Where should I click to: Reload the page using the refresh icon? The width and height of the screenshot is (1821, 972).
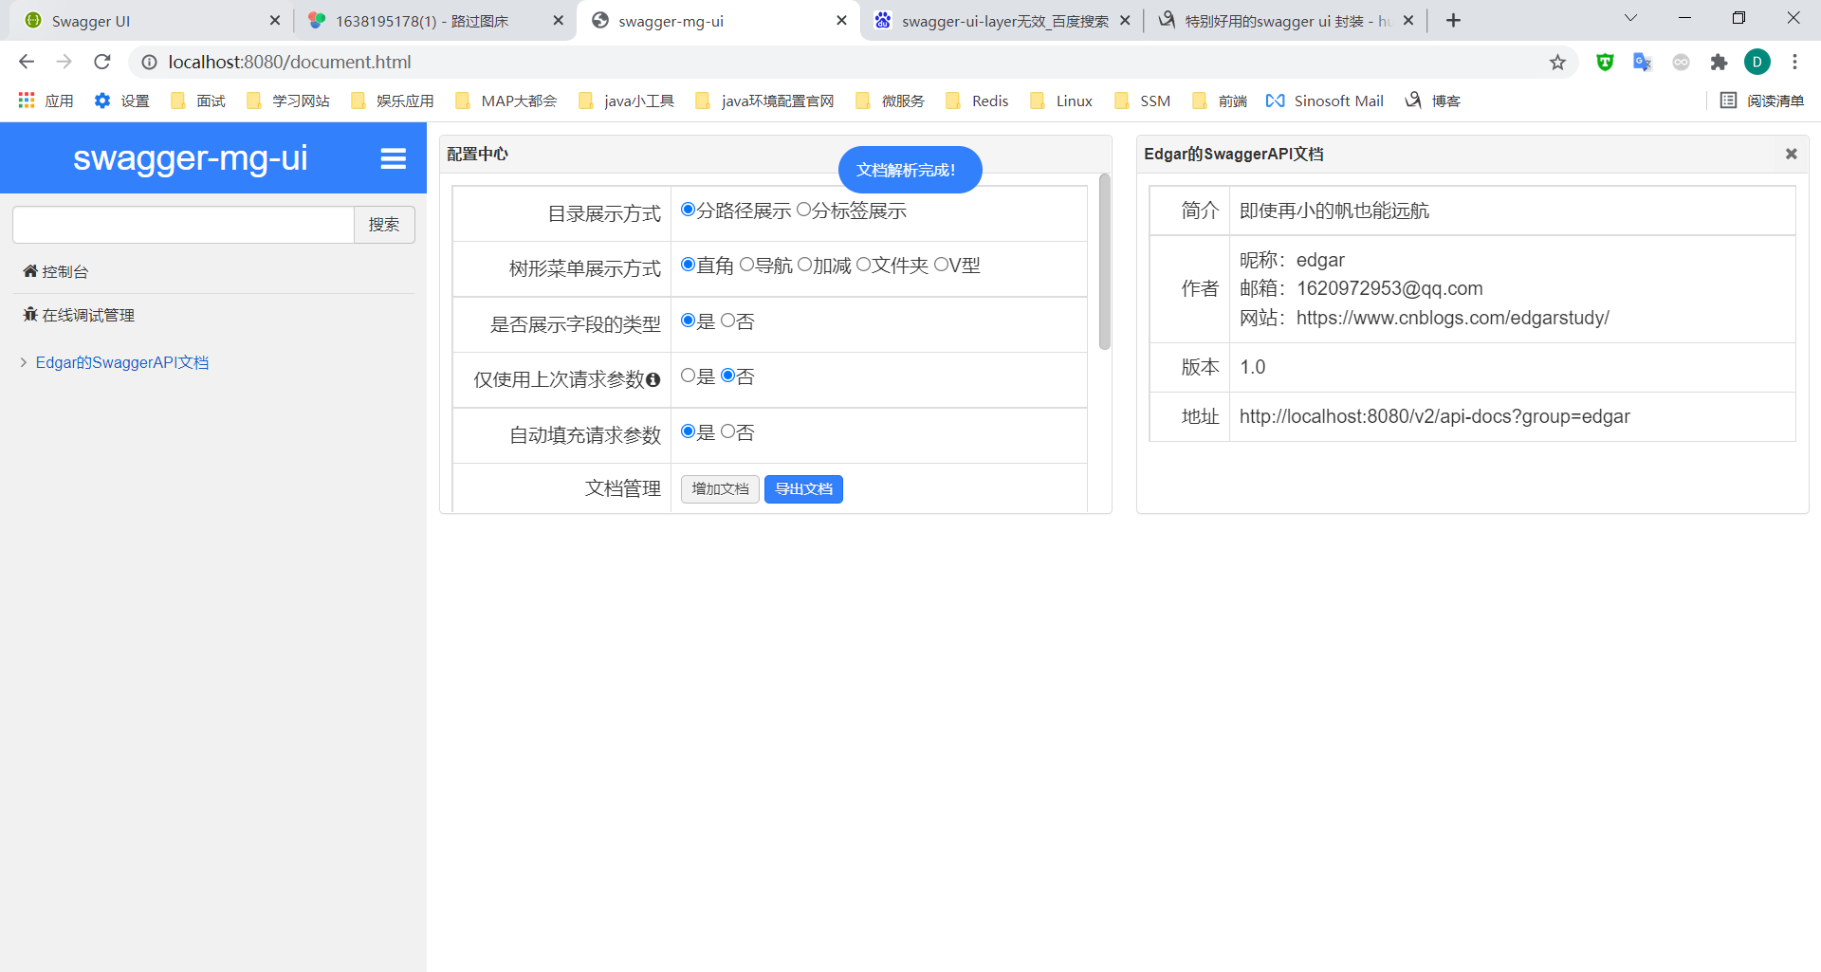pos(102,63)
